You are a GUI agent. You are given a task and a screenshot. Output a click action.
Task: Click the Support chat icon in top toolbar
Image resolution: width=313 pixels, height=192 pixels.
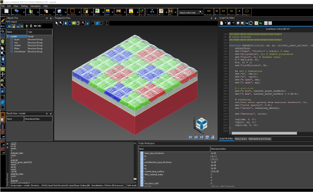(x=247, y=12)
